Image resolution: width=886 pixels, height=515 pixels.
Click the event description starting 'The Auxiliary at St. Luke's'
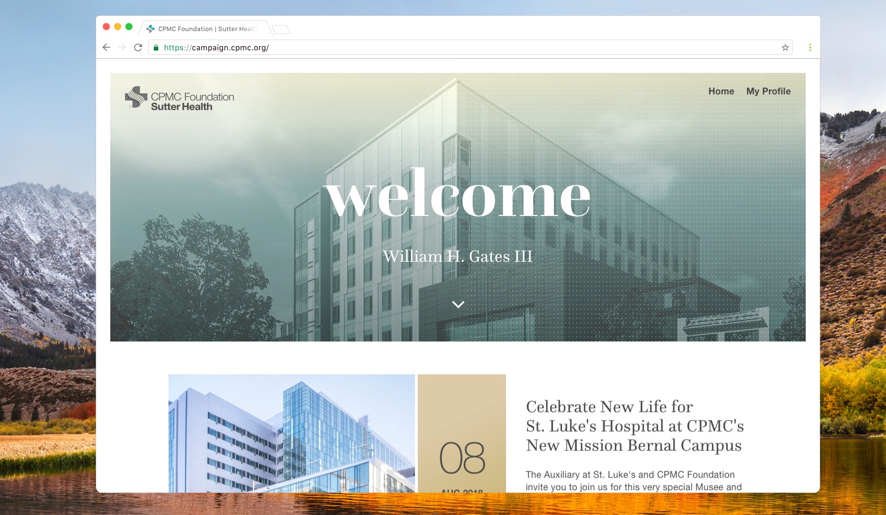coord(634,481)
